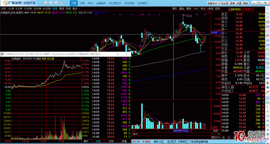The image size is (270, 144).
Task: Click the forward navigation arrow
Action: (x=56, y=3)
